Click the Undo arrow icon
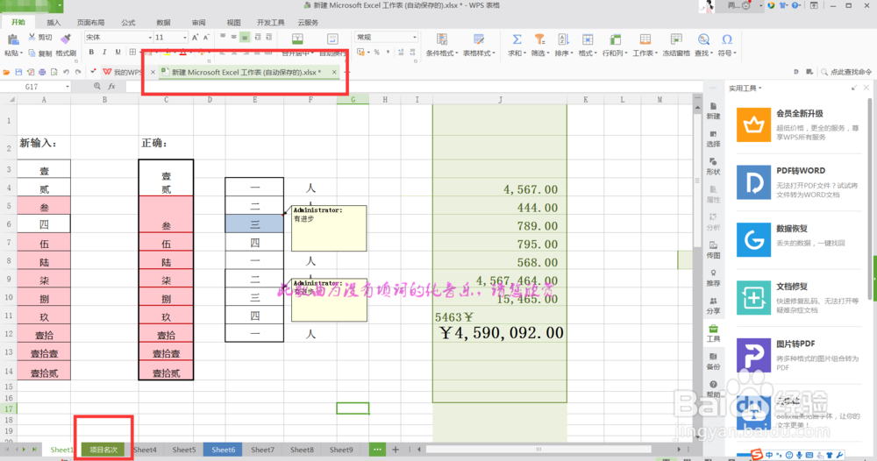 click(x=66, y=72)
